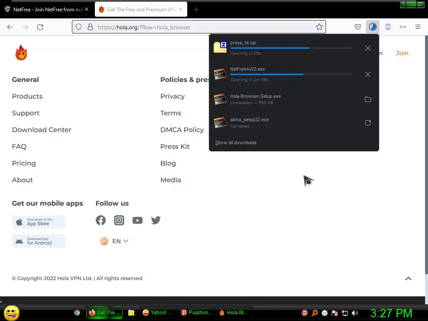Click the Hola flame logo

(21, 53)
